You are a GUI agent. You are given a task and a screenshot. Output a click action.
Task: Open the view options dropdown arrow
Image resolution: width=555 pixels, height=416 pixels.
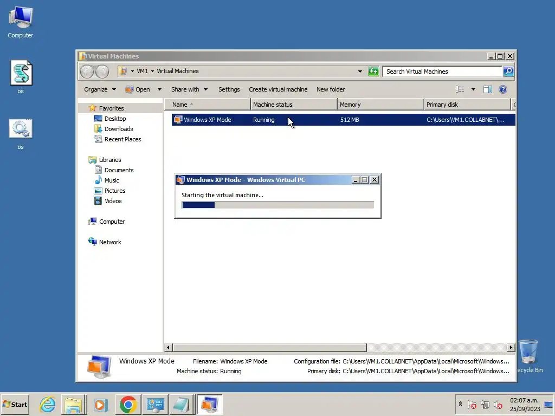point(473,89)
